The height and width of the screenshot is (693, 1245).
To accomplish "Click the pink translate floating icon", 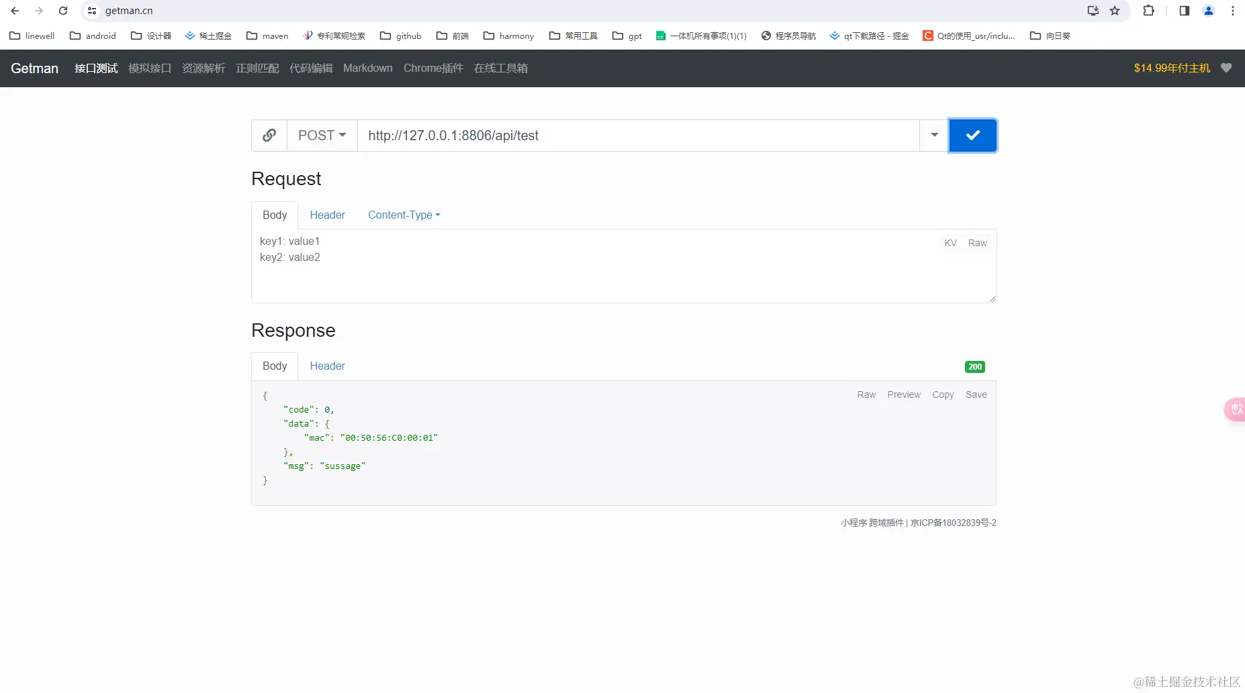I will pyautogui.click(x=1235, y=409).
